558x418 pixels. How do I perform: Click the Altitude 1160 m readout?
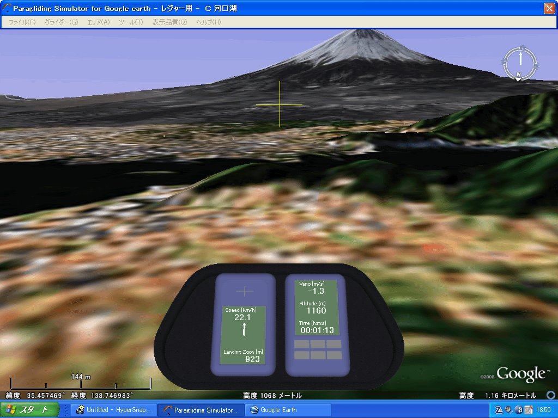313,308
